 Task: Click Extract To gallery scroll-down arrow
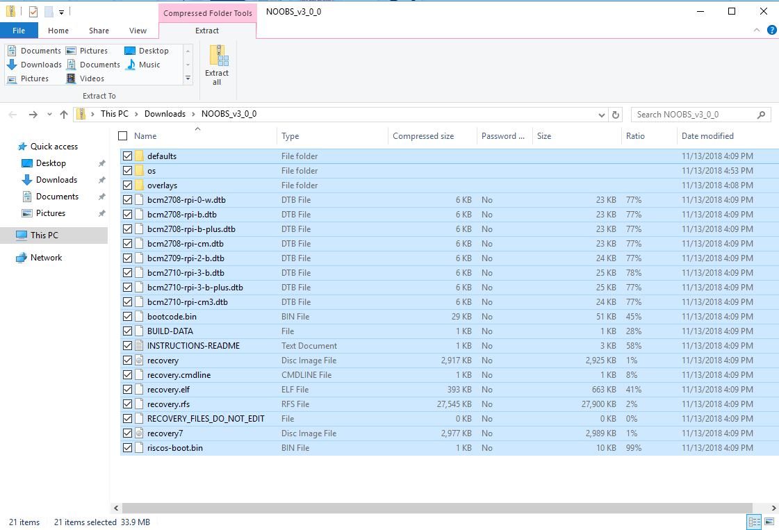[188, 65]
